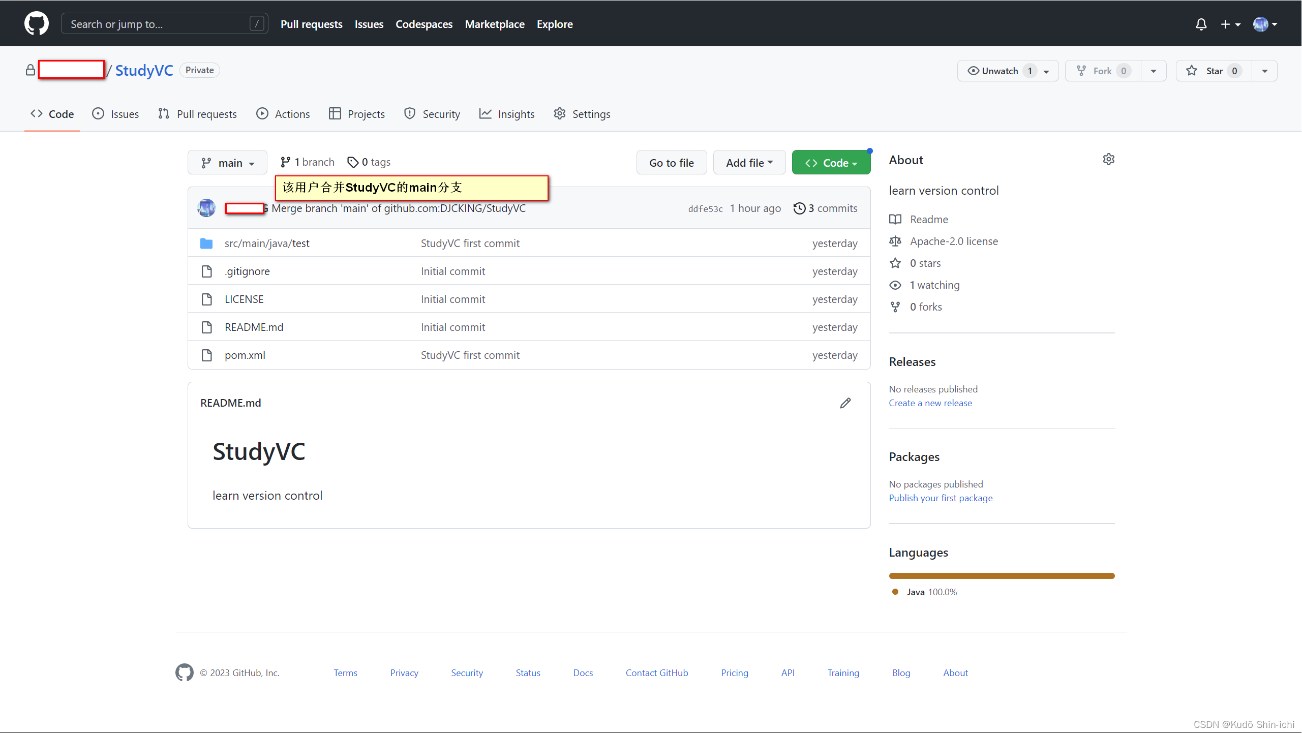
Task: Click the Go to file button
Action: click(x=671, y=163)
